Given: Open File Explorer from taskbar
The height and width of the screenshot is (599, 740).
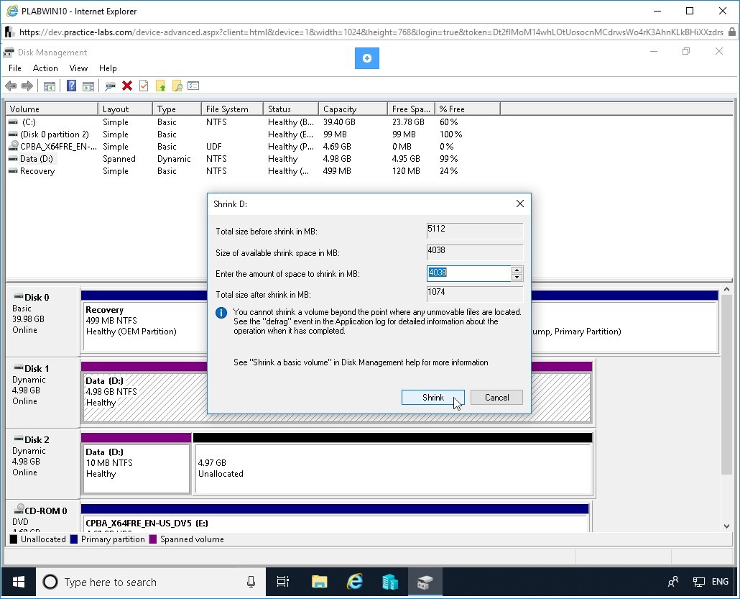Looking at the screenshot, I should [320, 582].
